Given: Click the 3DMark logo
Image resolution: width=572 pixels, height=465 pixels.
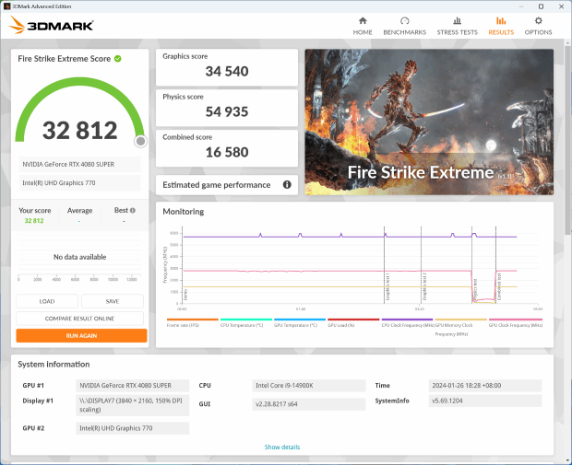Looking at the screenshot, I should [51, 25].
